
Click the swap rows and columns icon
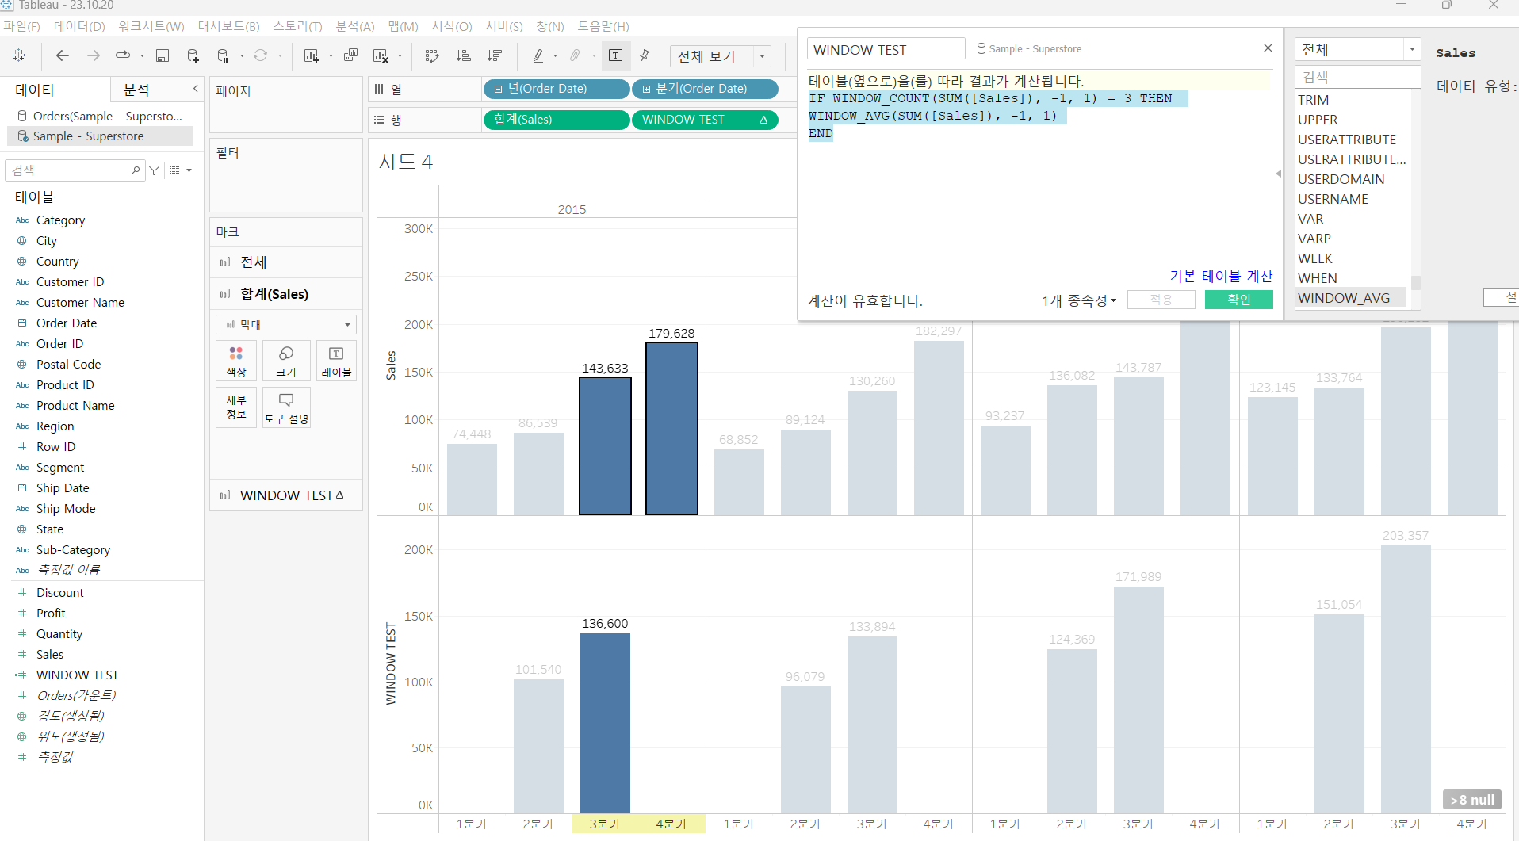point(432,55)
